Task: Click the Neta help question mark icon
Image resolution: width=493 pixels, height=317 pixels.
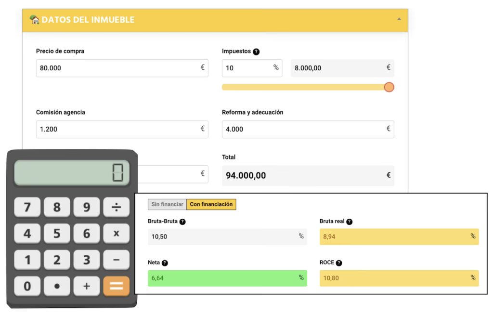Action: coord(165,263)
